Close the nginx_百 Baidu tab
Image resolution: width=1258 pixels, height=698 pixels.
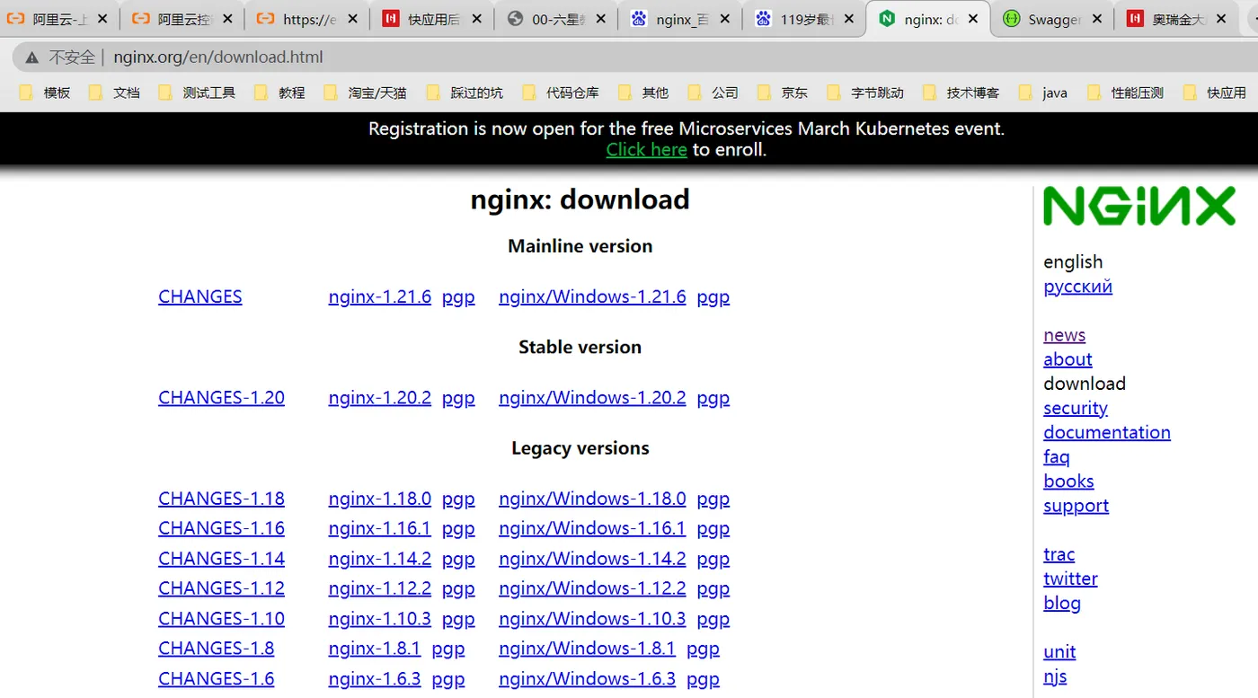(724, 19)
